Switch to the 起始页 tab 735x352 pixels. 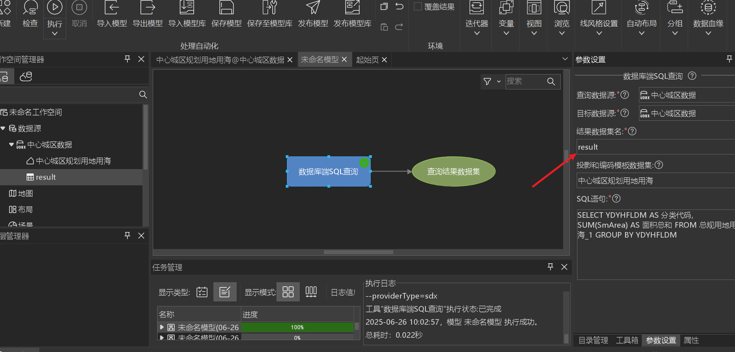pos(367,60)
